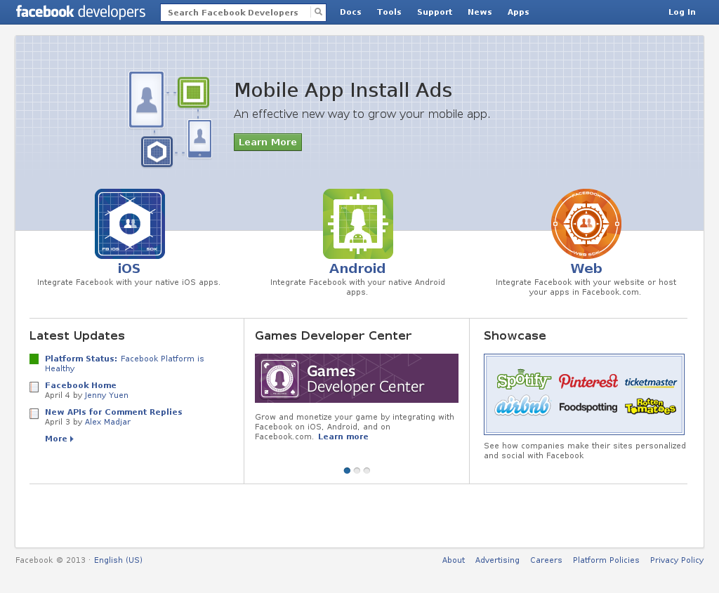Click the search magnifier icon

pyautogui.click(x=318, y=13)
